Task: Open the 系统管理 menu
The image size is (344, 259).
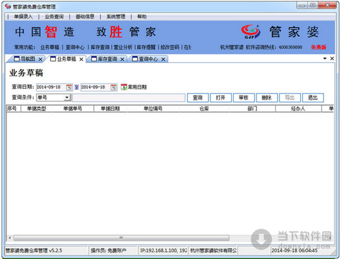Action: pyautogui.click(x=116, y=17)
